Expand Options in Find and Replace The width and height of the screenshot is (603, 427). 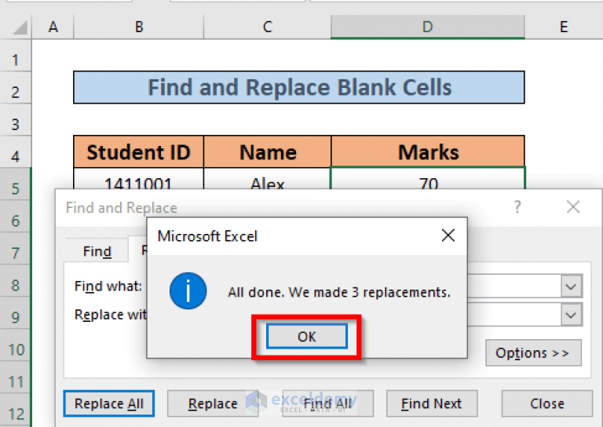[x=533, y=352]
